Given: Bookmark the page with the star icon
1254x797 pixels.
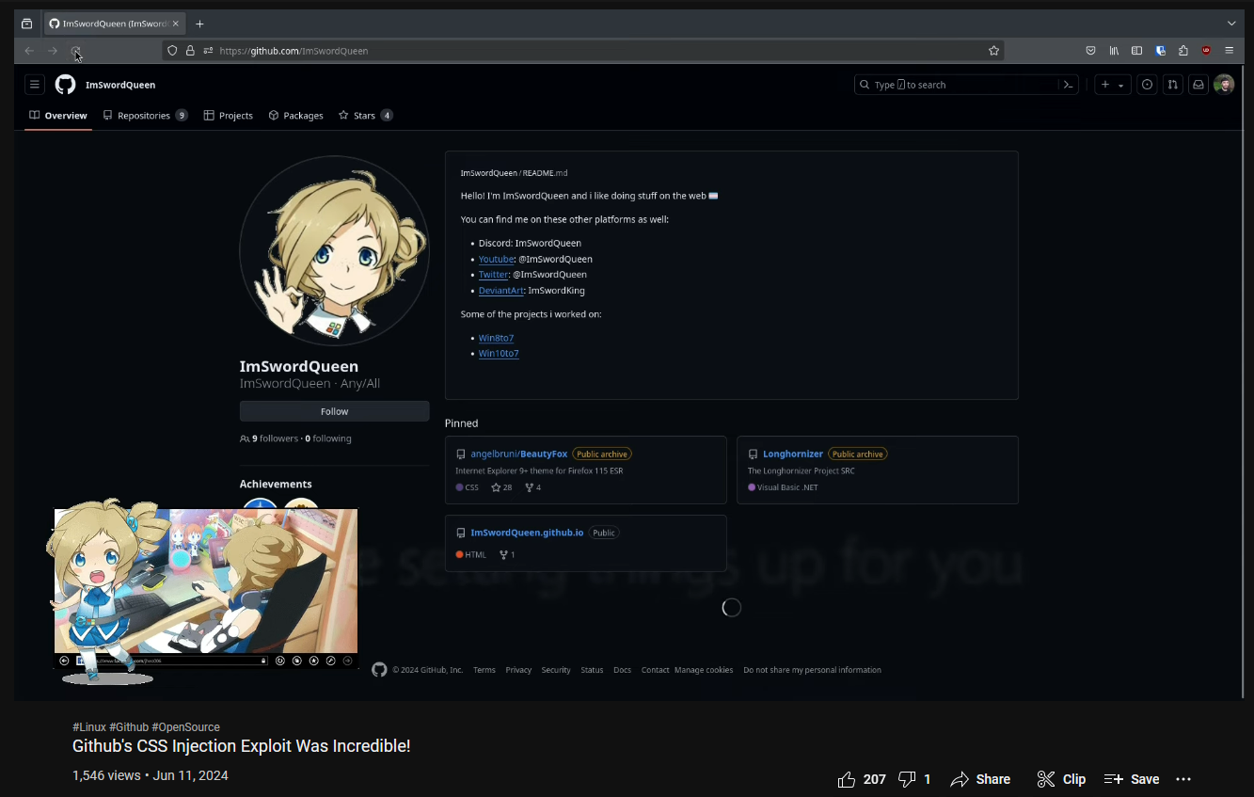Looking at the screenshot, I should (x=993, y=51).
